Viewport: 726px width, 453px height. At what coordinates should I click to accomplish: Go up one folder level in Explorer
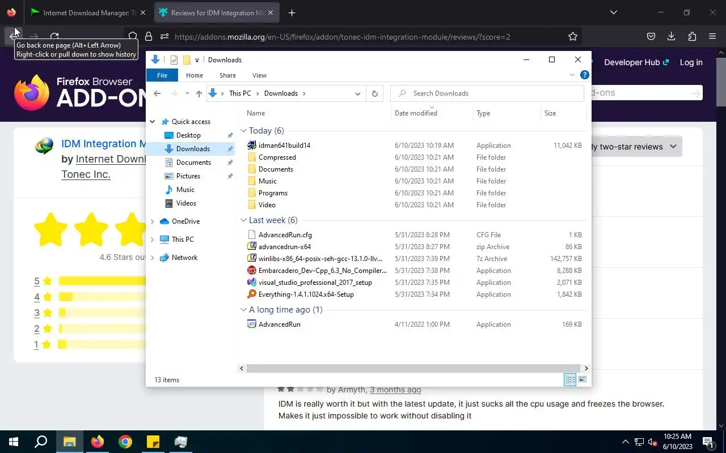pyautogui.click(x=199, y=93)
